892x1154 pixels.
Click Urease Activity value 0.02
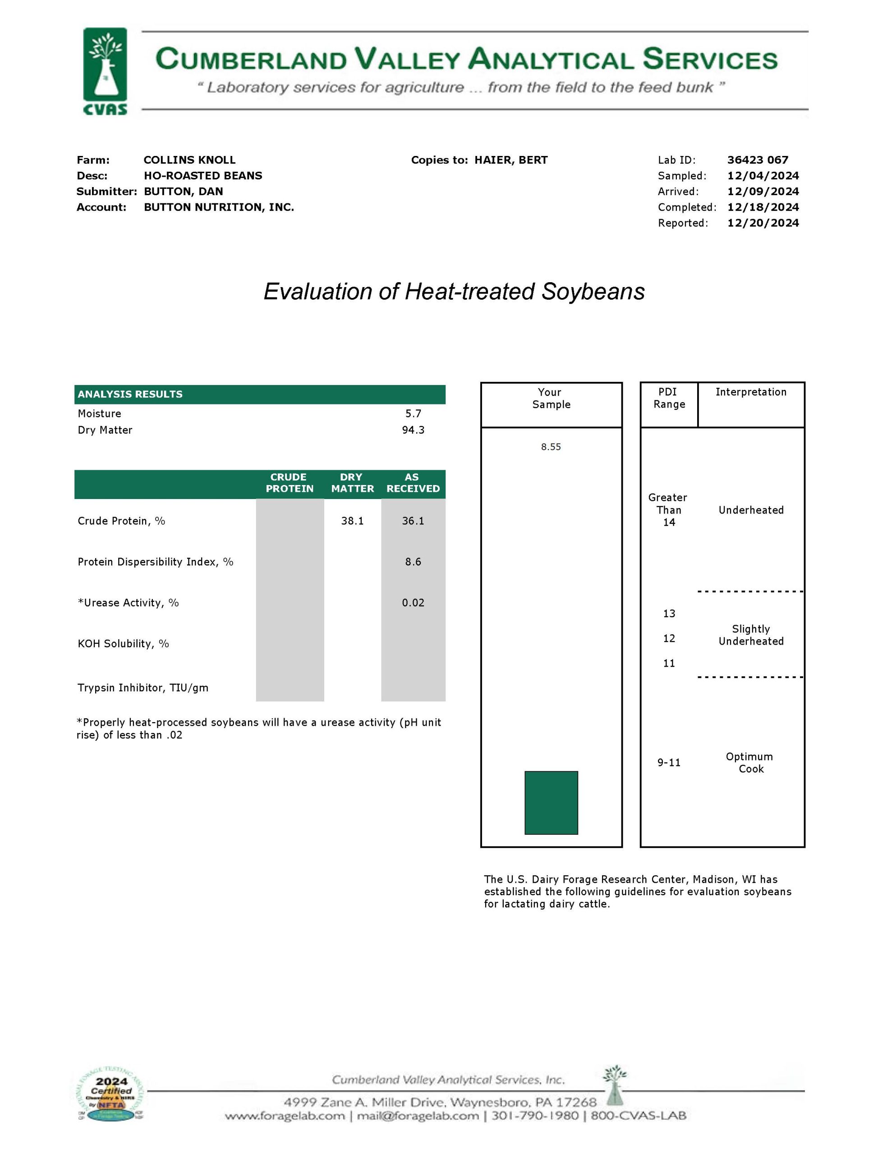pos(413,603)
